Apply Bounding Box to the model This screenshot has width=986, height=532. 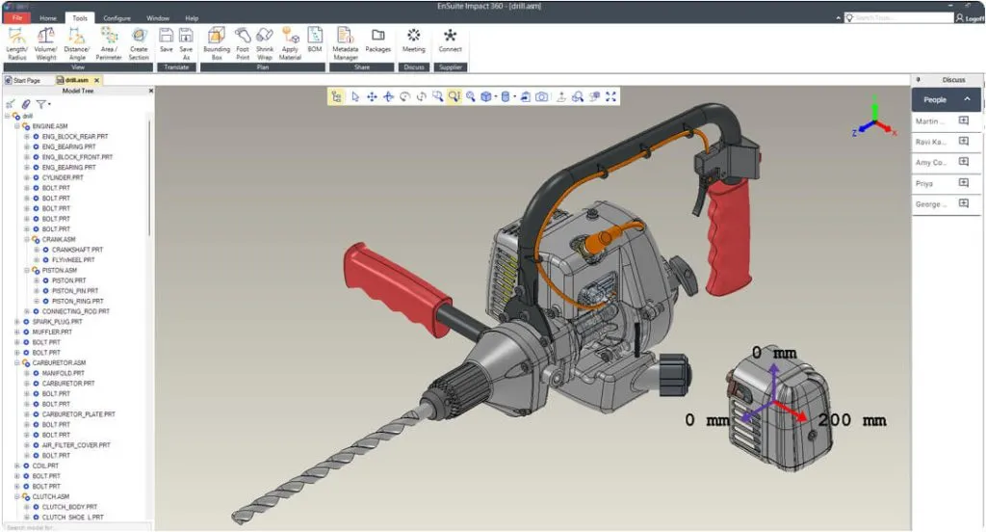217,43
